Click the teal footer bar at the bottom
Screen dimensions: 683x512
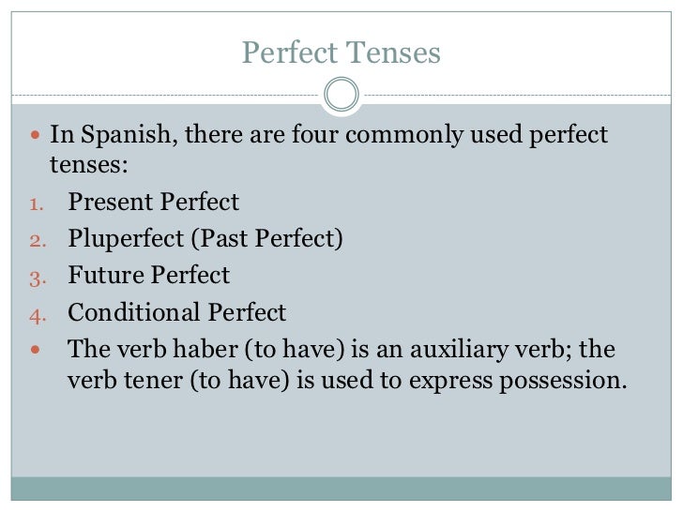pyautogui.click(x=341, y=489)
